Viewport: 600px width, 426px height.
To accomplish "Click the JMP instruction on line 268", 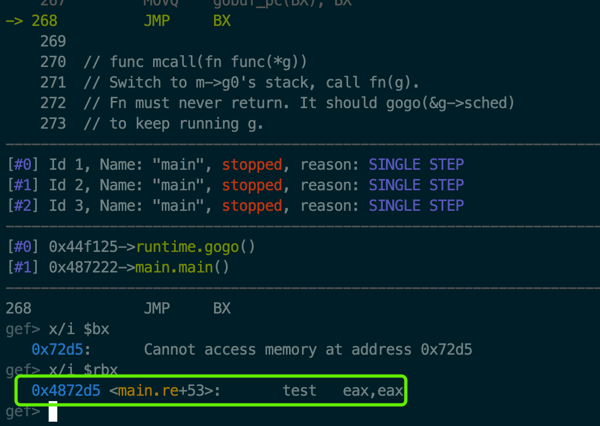I will click(x=157, y=21).
